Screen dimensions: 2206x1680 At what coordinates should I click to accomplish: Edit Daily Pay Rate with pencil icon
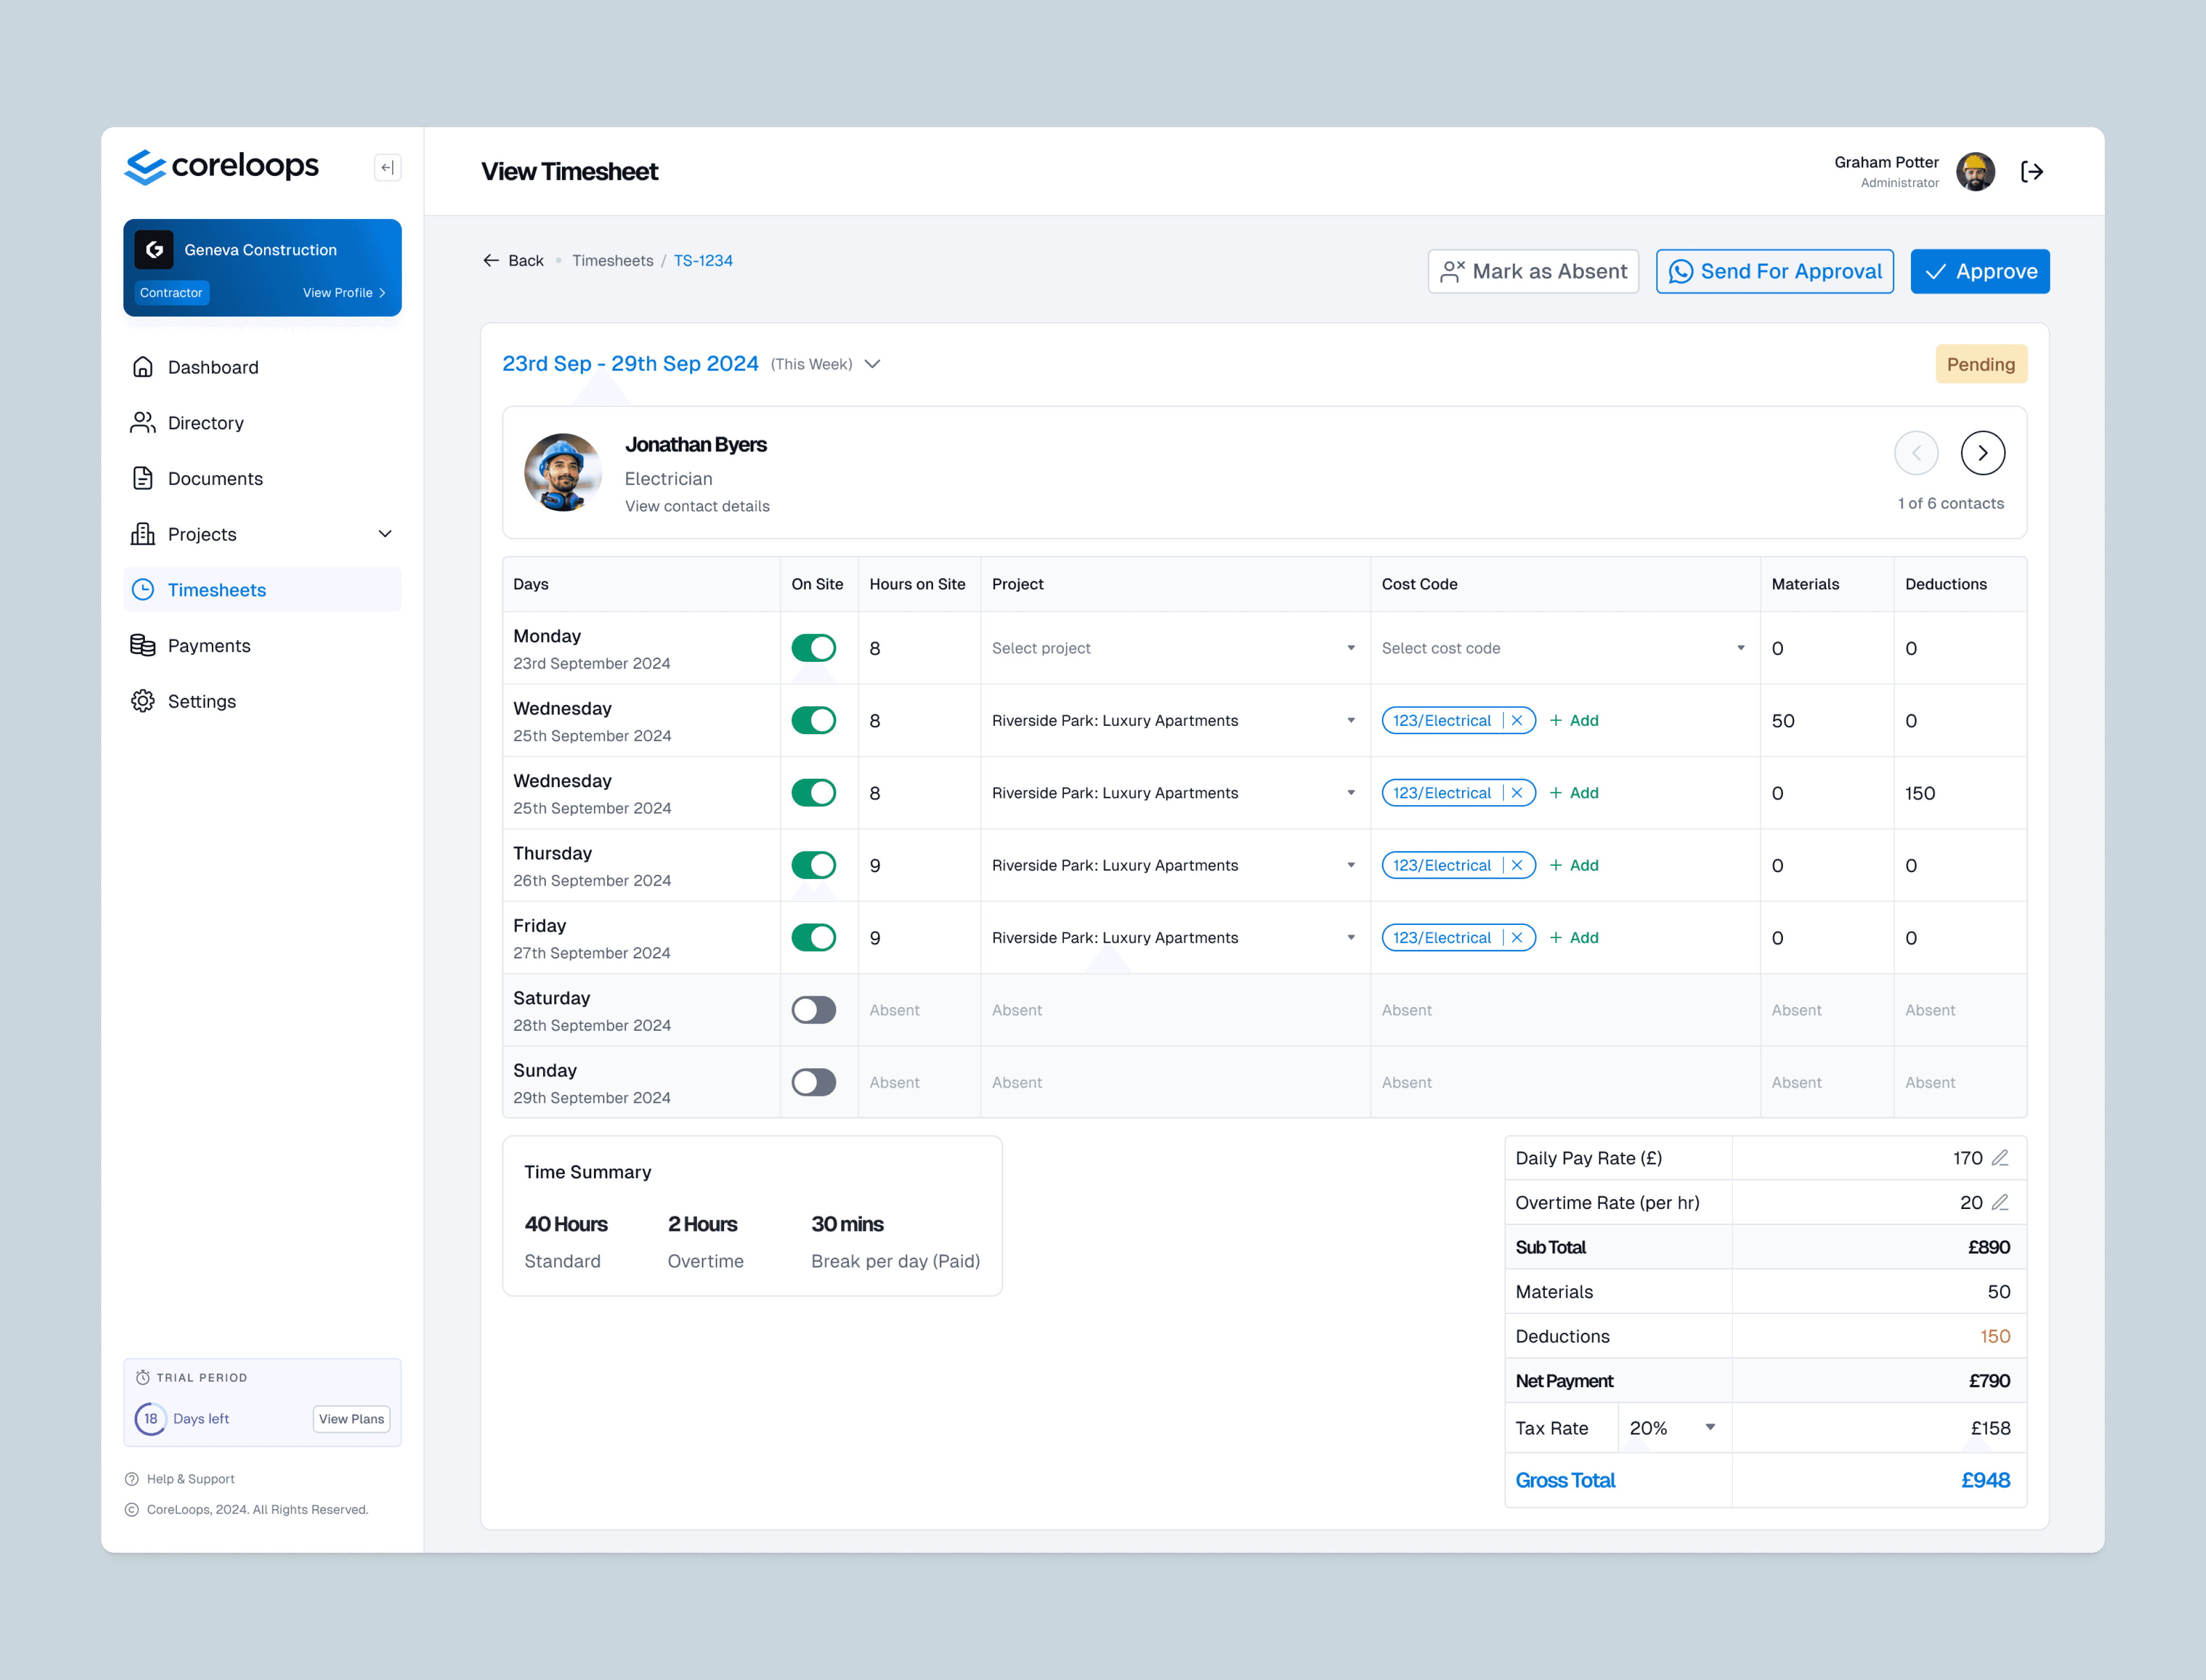point(2000,1158)
